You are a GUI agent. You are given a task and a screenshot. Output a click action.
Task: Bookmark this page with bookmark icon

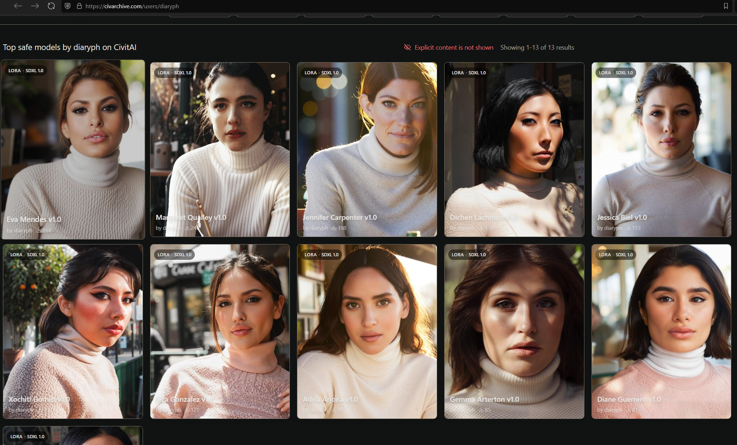[x=726, y=6]
